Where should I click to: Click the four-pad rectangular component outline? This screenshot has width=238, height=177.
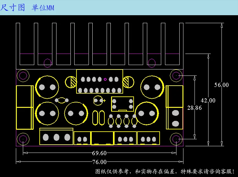(x=122, y=104)
